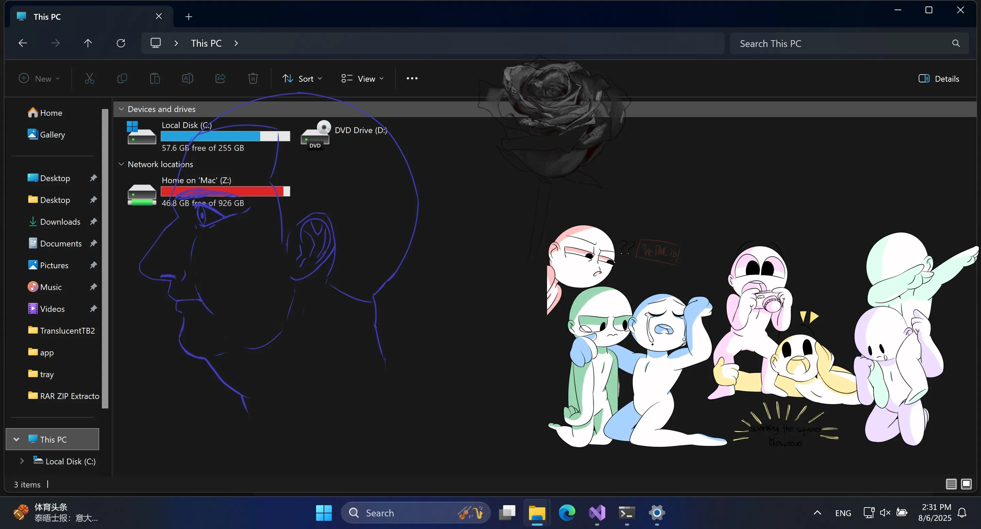Click the Delete trash icon
This screenshot has width=981, height=529.
pyautogui.click(x=253, y=78)
